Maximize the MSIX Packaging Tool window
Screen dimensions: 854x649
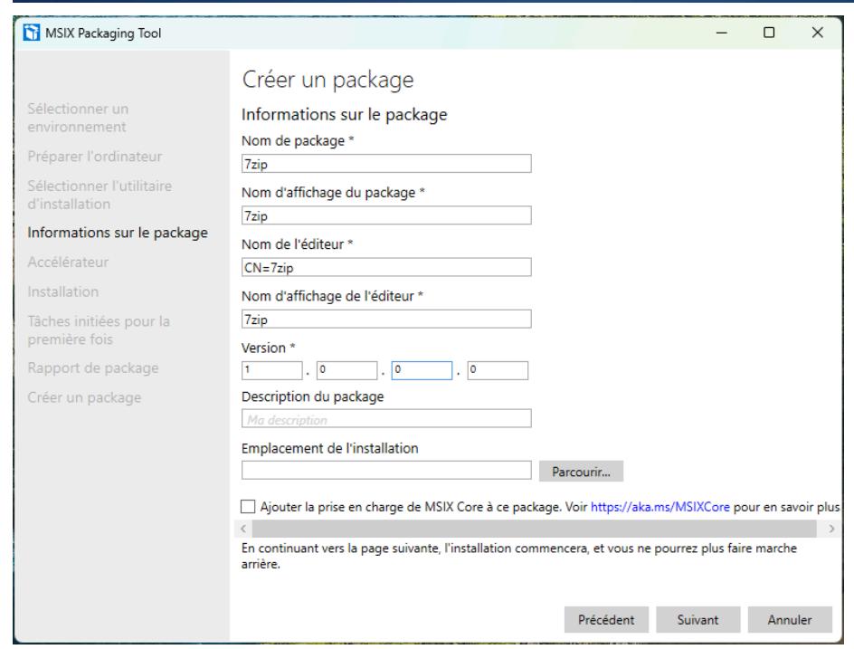(x=769, y=33)
